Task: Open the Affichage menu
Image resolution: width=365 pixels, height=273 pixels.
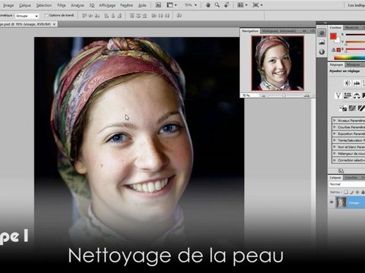Action: tap(107, 5)
